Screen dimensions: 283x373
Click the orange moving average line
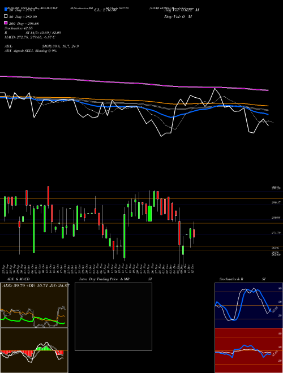[134, 101]
